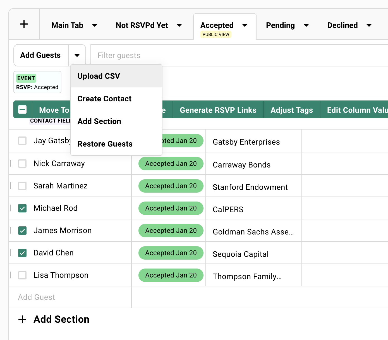This screenshot has height=340, width=388.
Task: Uncheck Michael Rod's row checkbox
Action: pyautogui.click(x=22, y=208)
